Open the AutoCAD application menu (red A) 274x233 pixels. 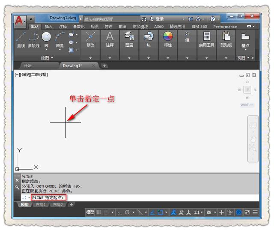point(20,21)
